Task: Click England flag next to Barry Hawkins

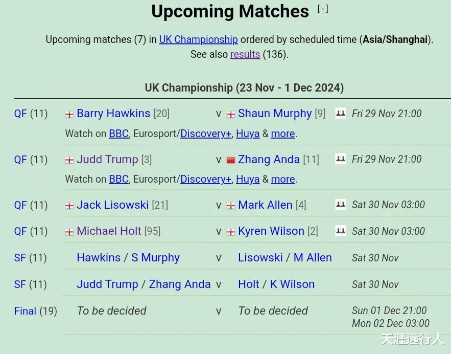Action: (69, 114)
